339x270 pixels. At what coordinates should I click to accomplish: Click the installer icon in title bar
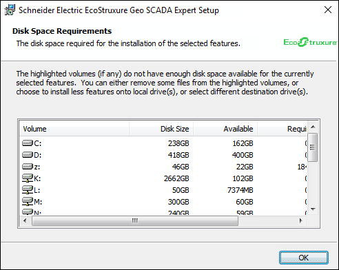coord(10,10)
